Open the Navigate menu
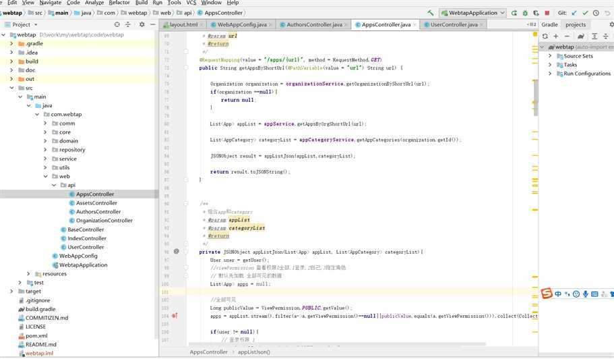This screenshot has height=359, width=614. coord(51,3)
